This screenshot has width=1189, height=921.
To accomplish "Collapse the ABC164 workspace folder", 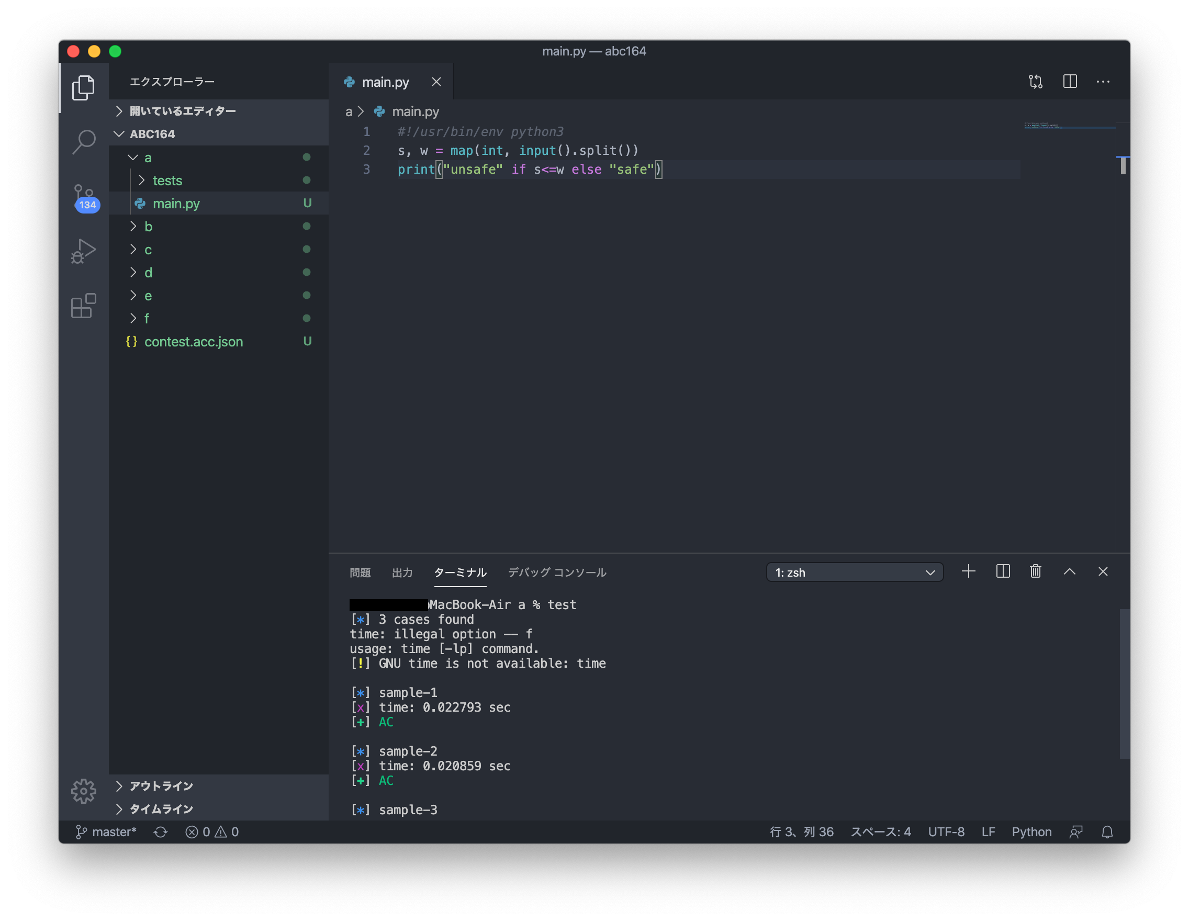I will [219, 134].
